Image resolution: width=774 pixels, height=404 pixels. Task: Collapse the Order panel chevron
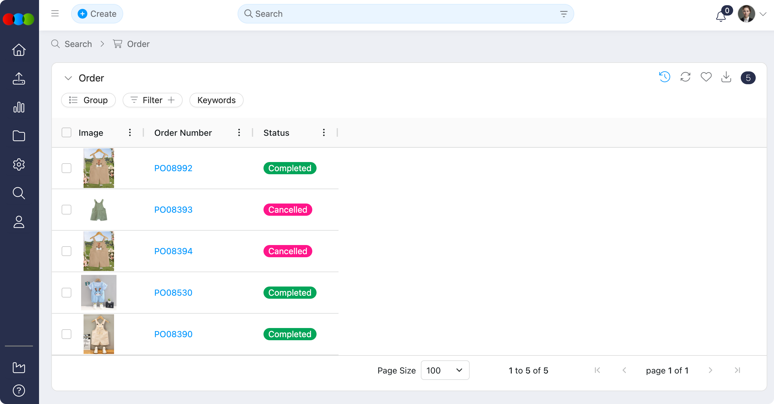pyautogui.click(x=68, y=78)
